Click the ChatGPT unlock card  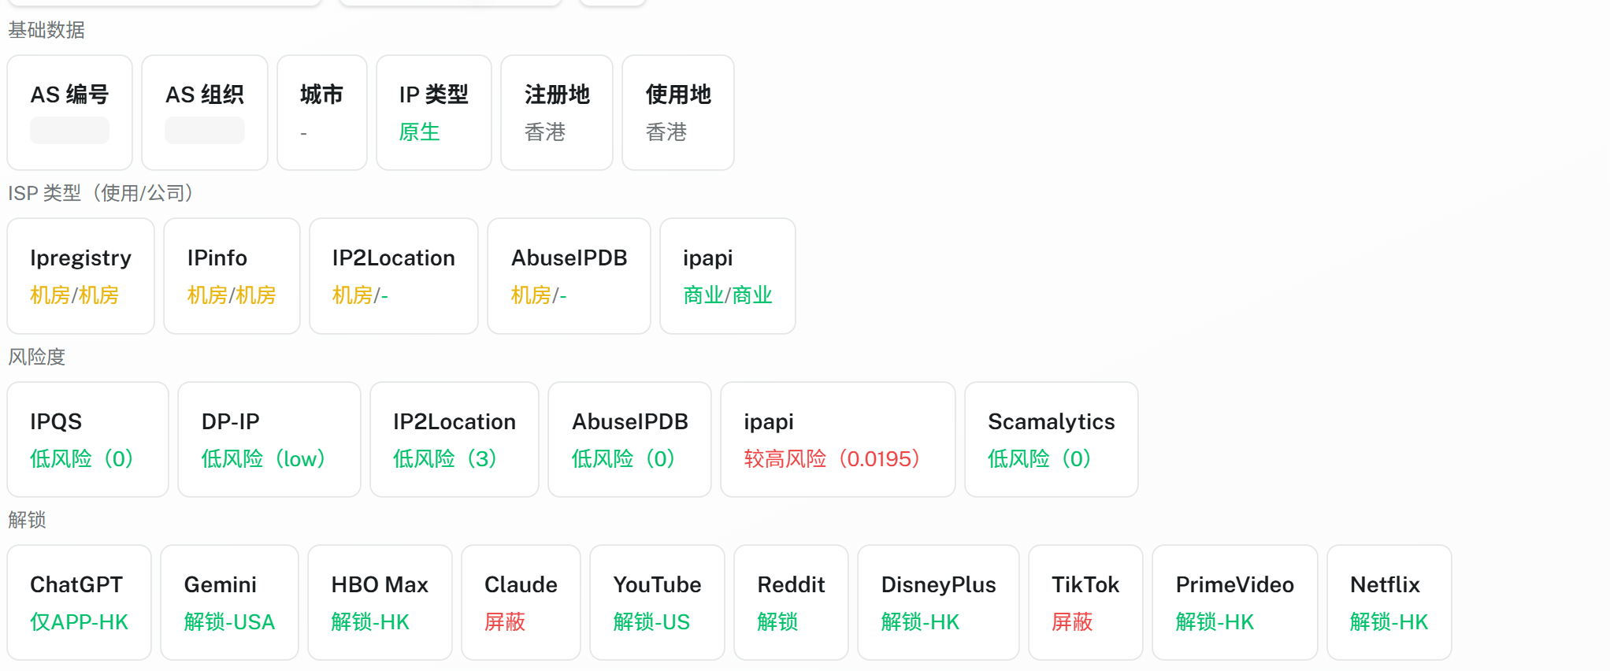click(x=79, y=602)
